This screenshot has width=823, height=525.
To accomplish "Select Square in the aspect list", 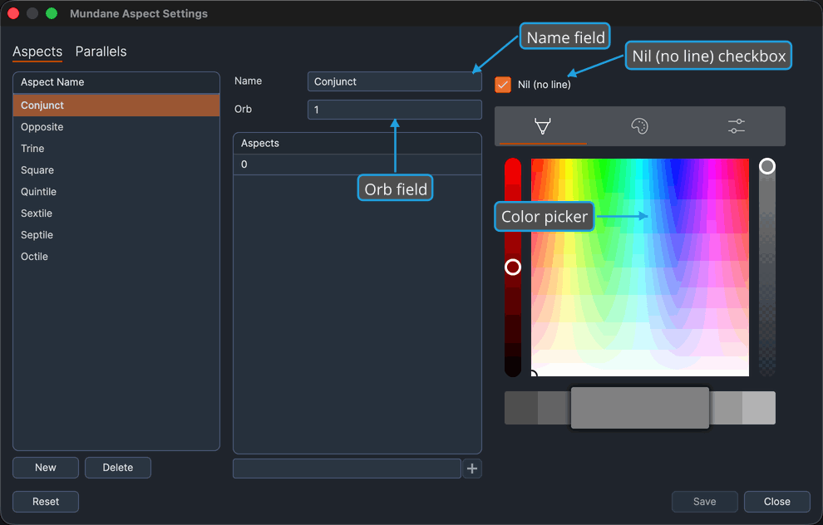I will pyautogui.click(x=116, y=170).
